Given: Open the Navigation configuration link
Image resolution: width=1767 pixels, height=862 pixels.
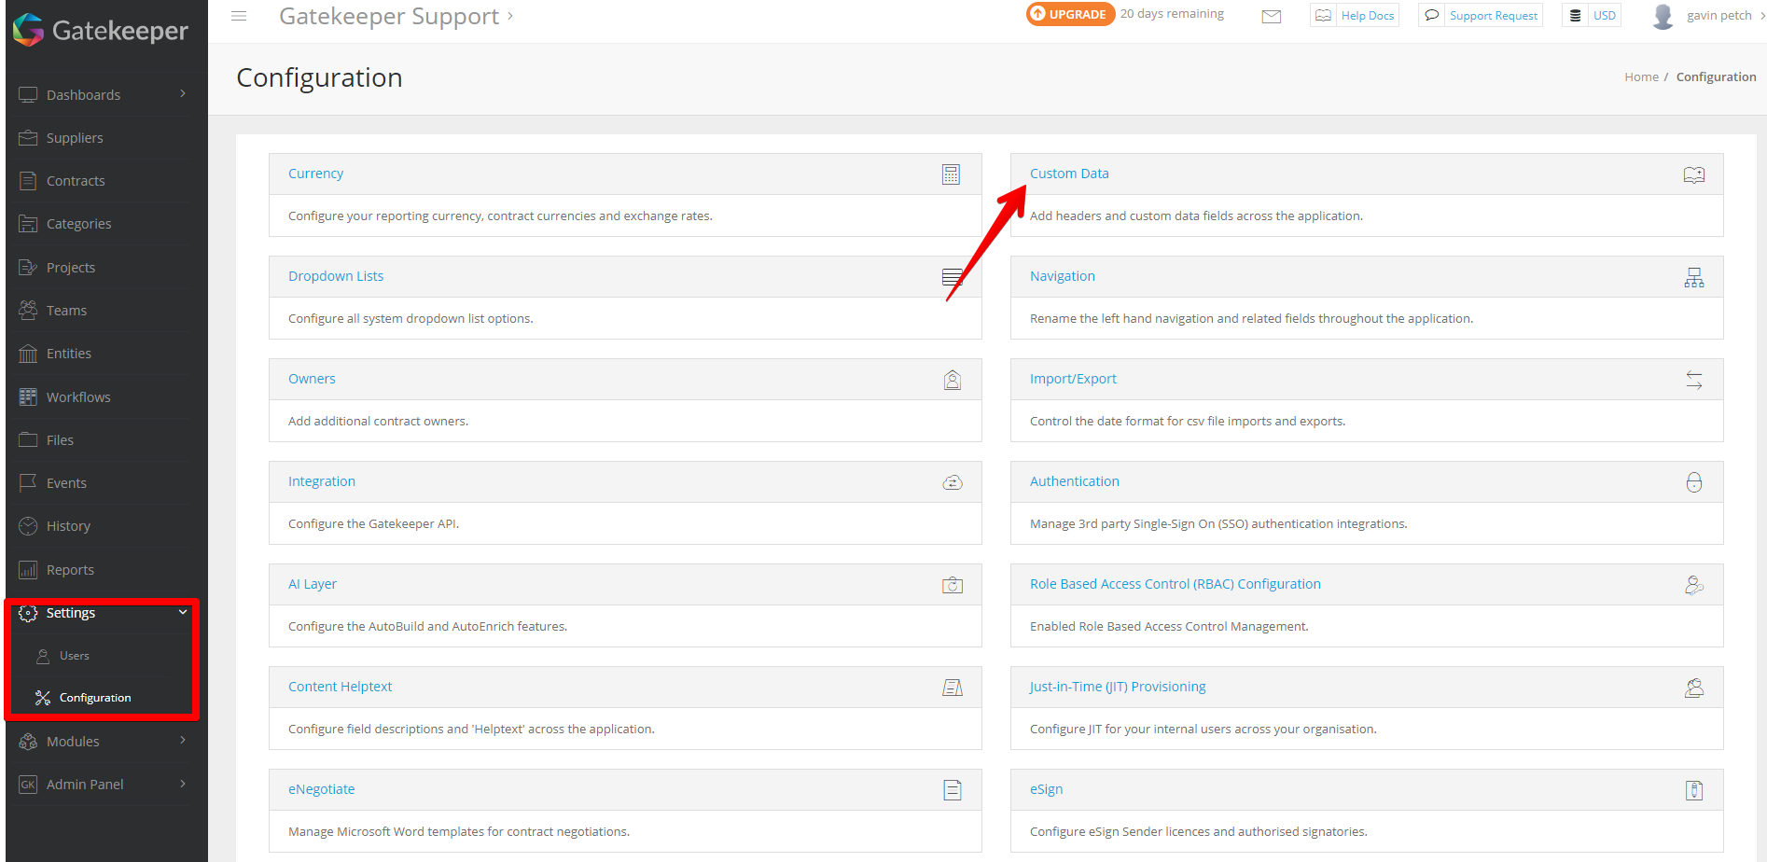Looking at the screenshot, I should (1063, 276).
